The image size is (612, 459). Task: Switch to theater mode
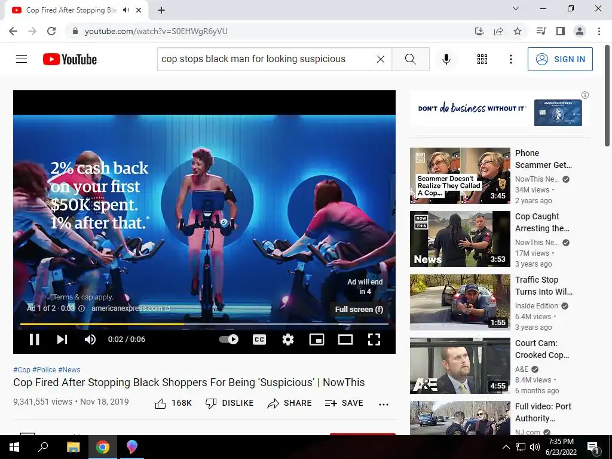(345, 339)
